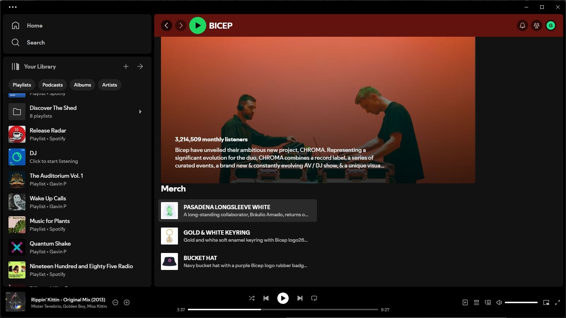
Task: Open Rippin' Kittin track title
Action: tap(68, 300)
